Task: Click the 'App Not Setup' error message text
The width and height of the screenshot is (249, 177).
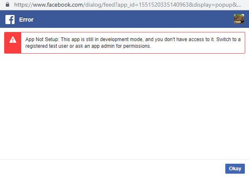Action: coord(133,43)
